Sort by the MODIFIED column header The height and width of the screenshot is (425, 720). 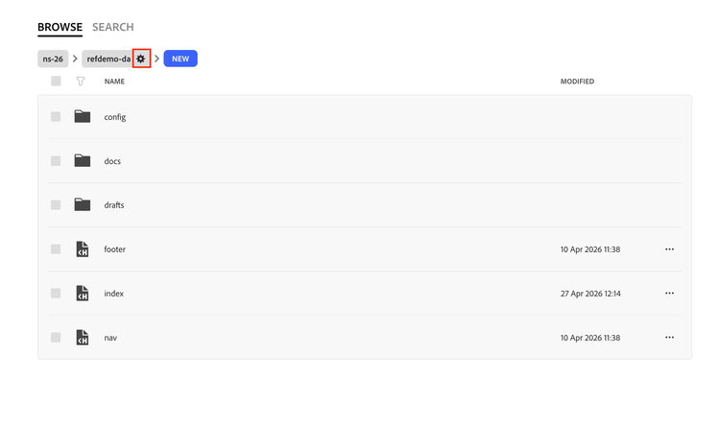point(577,82)
